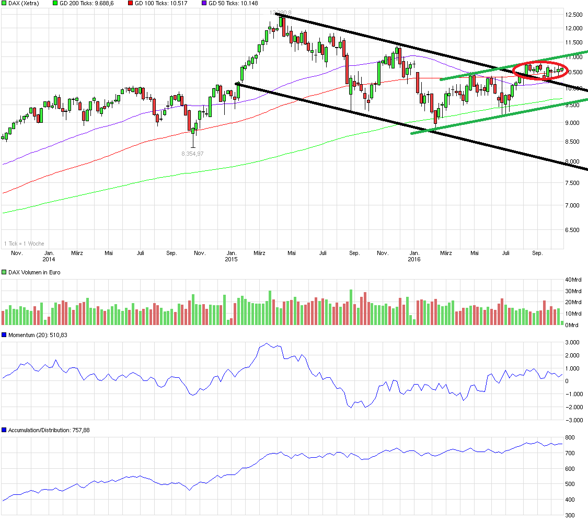
Task: Click the 11.500 price axis label
Action: tap(574, 42)
